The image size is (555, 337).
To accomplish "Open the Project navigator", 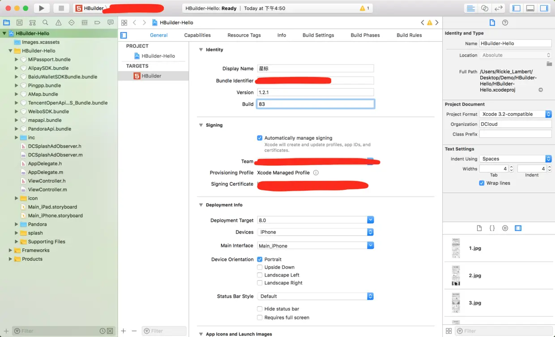I will (x=6, y=22).
